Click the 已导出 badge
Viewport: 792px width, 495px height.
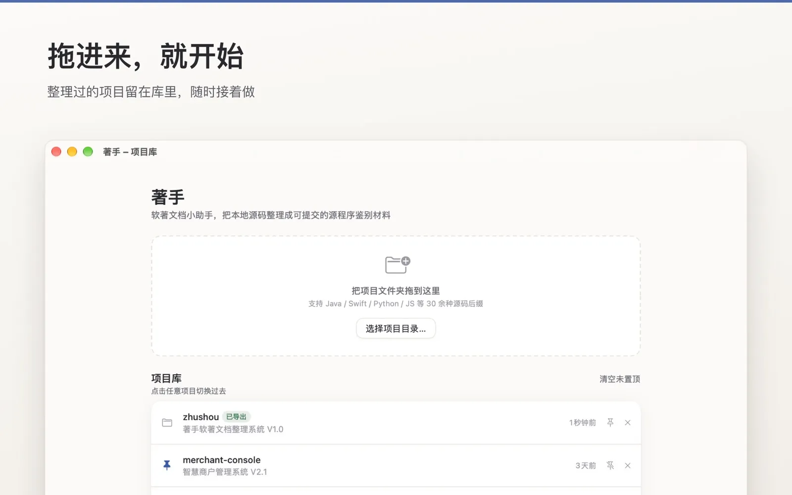(x=236, y=417)
